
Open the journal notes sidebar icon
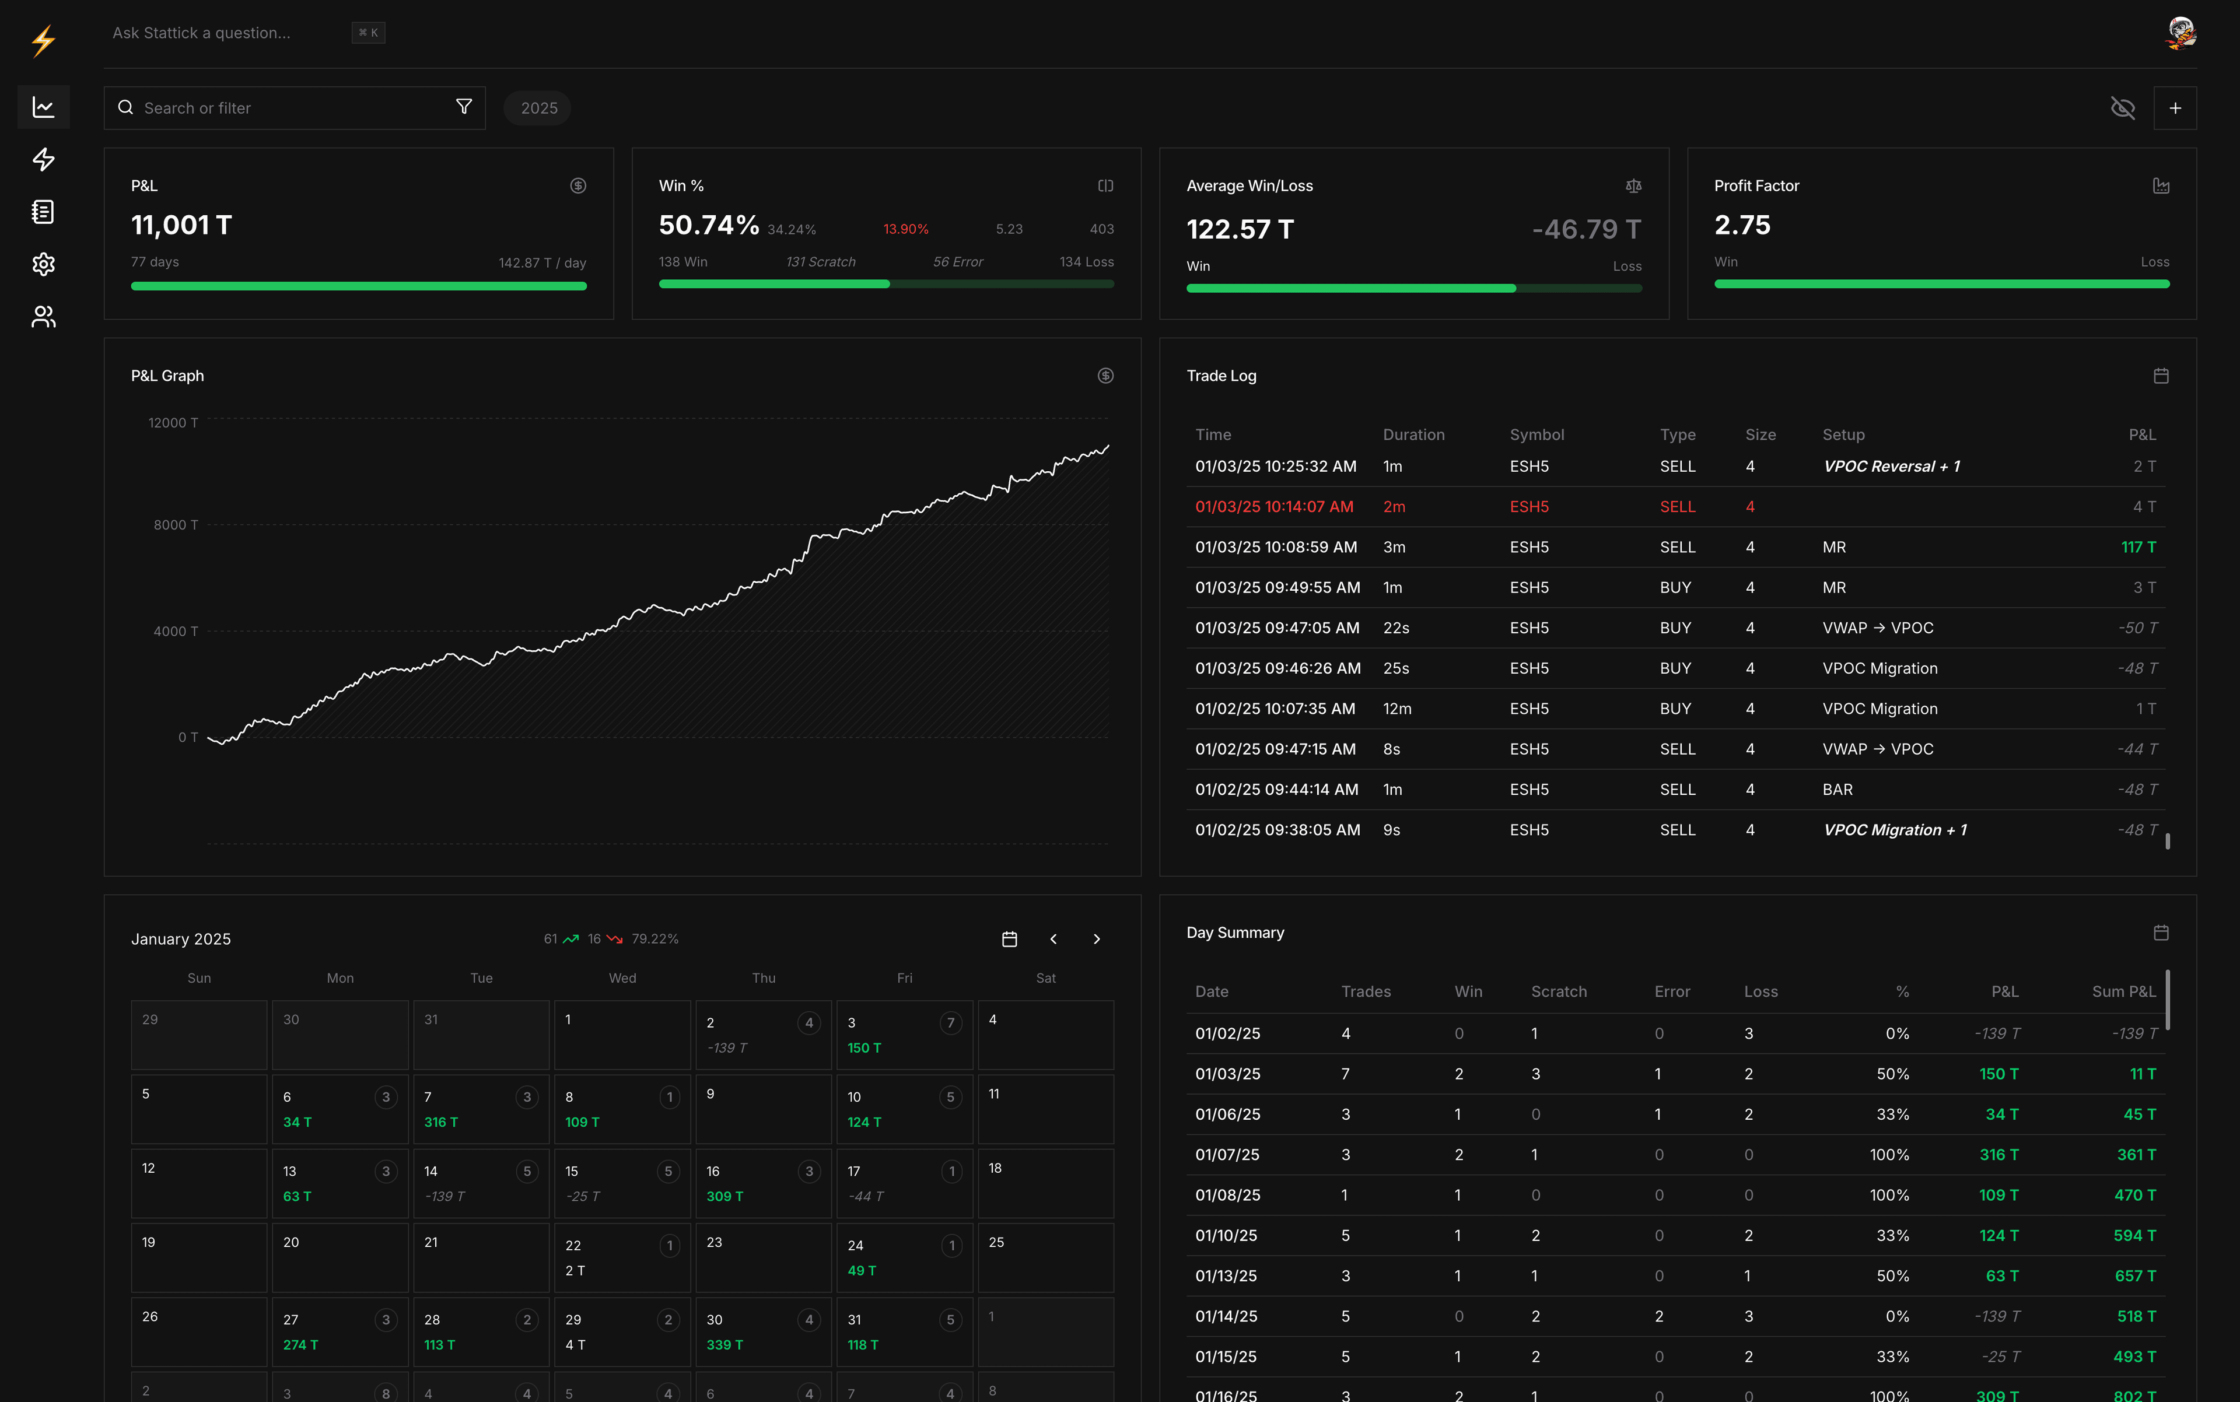coord(43,212)
